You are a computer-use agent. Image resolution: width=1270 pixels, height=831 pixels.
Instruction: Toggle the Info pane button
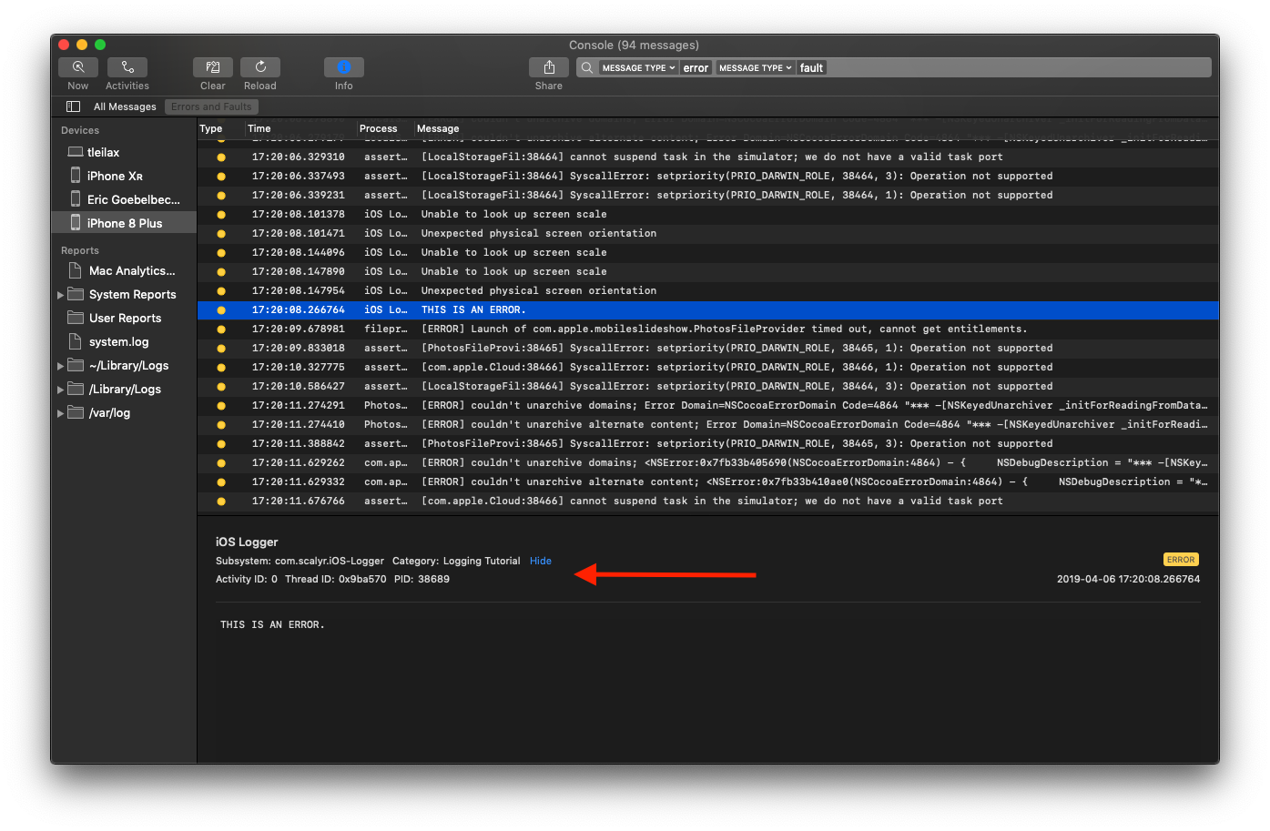pos(343,67)
